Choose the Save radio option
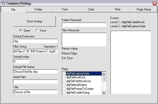Screen dimensions: 158x104 click(37, 31)
